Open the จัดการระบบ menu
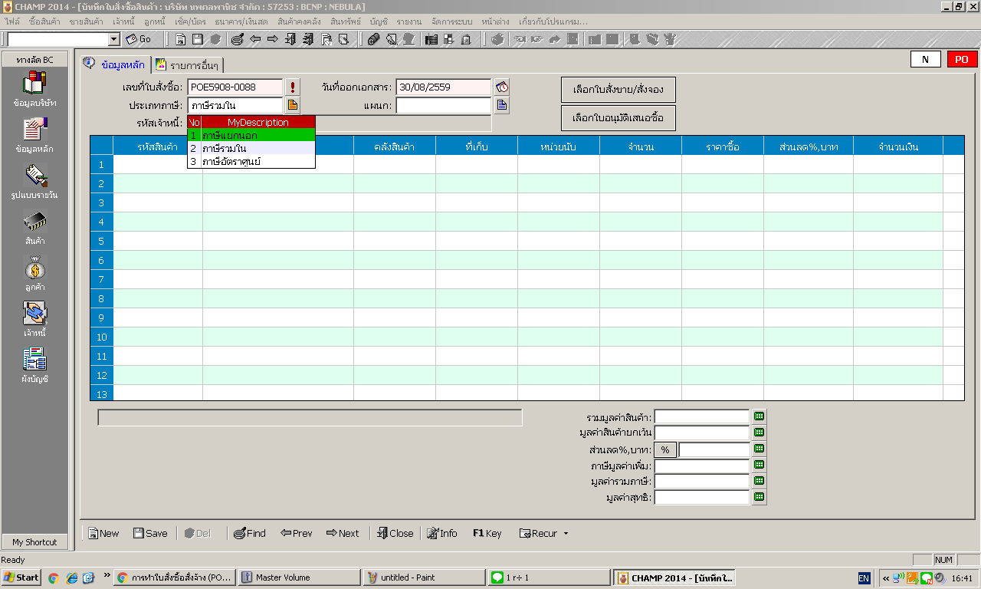Image resolution: width=981 pixels, height=589 pixels. click(452, 21)
